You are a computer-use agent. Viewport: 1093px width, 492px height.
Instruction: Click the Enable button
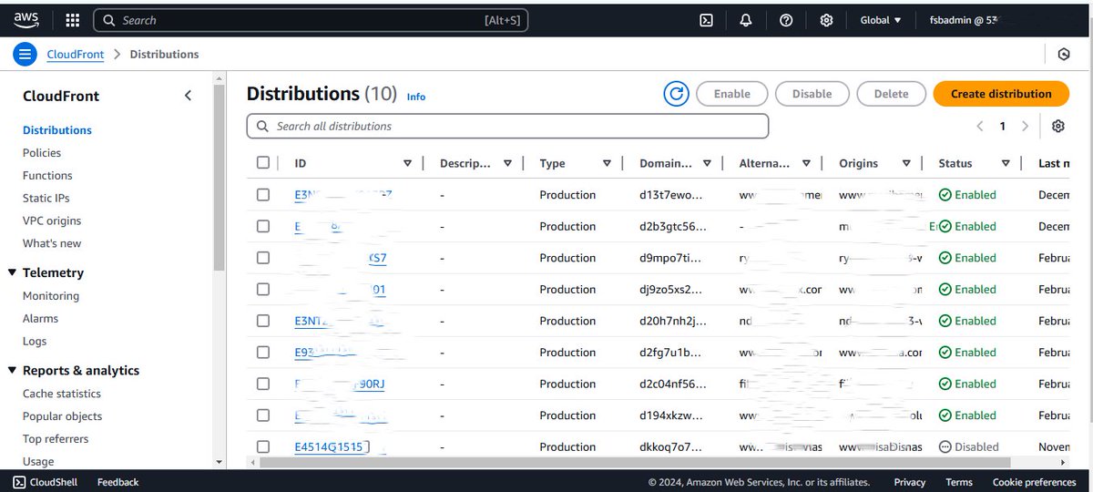732,93
